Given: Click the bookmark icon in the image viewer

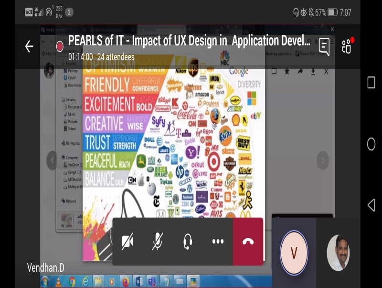Looking at the screenshot, I should pyautogui.click(x=274, y=71).
